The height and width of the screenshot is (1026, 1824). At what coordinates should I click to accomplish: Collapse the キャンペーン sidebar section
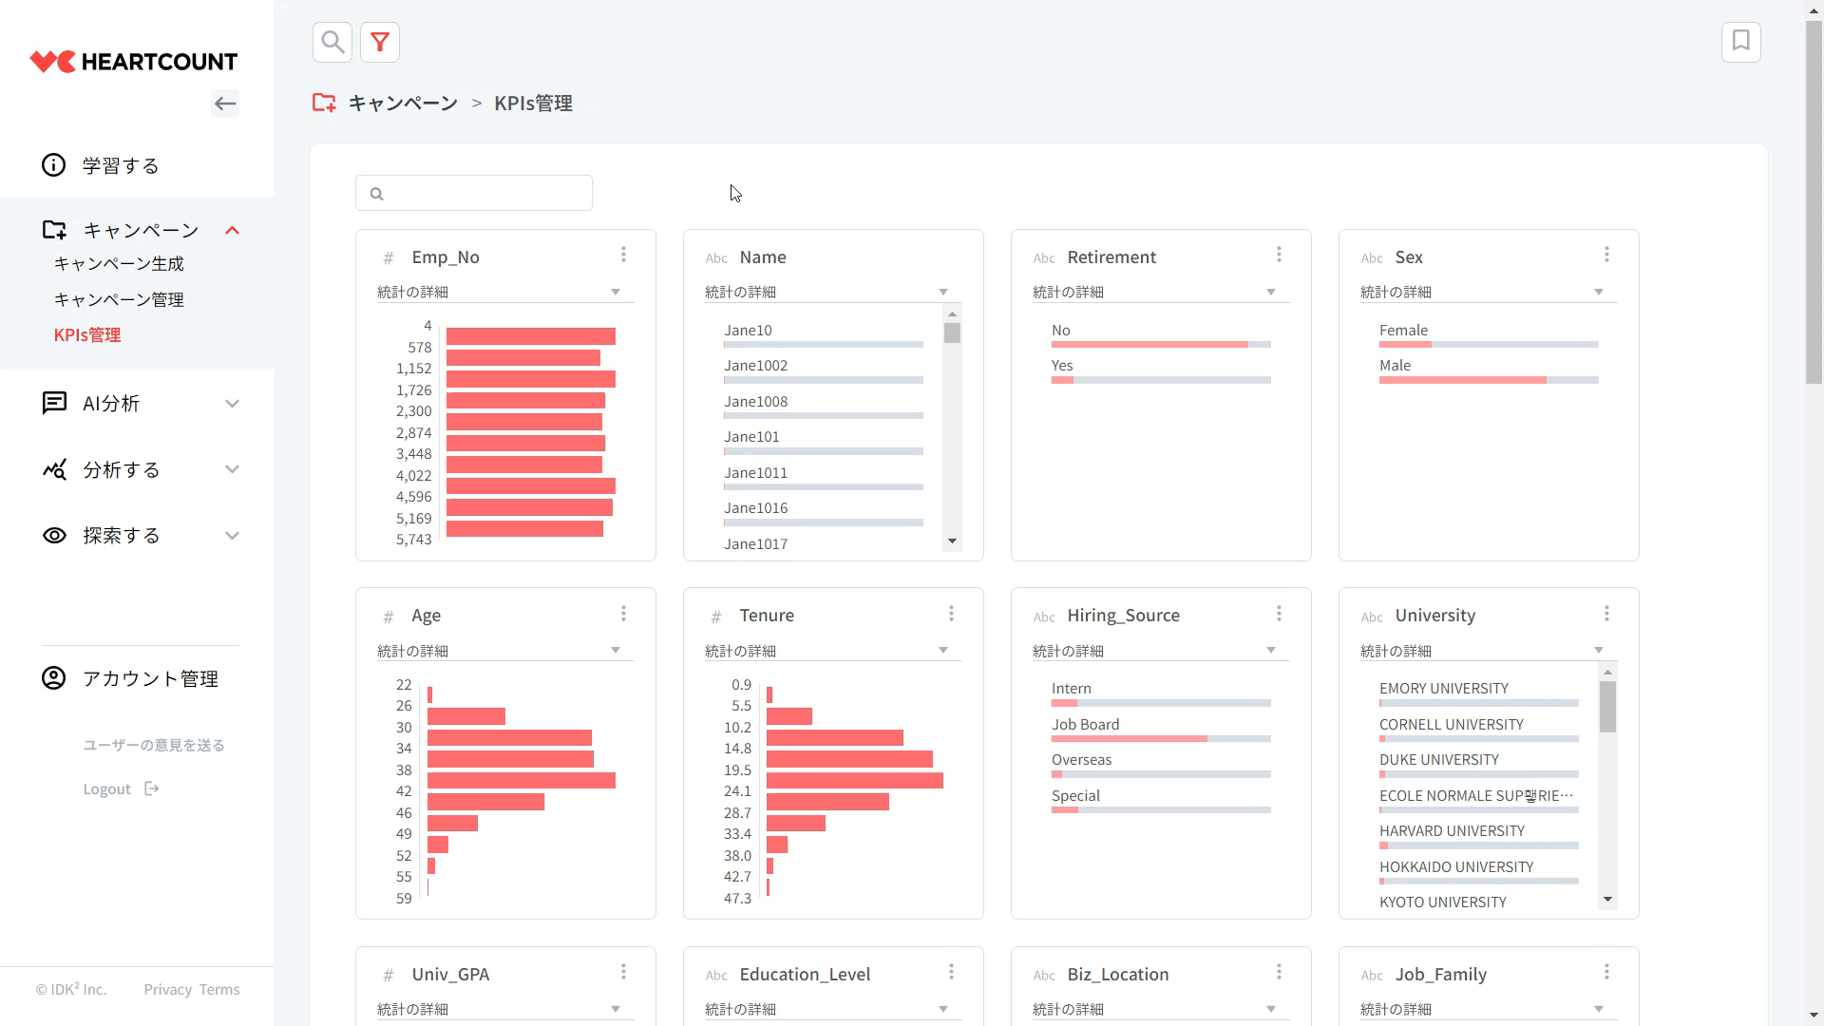coord(232,231)
